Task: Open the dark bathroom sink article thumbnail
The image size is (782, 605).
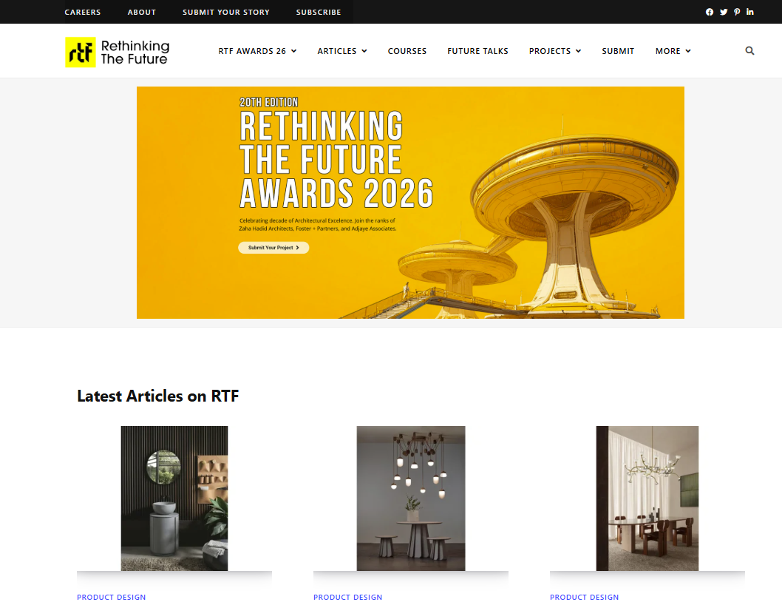Action: tap(174, 498)
